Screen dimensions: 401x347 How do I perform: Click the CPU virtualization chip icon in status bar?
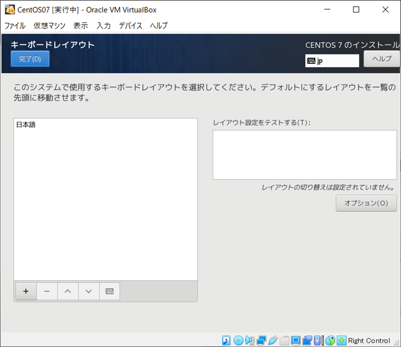tap(318, 340)
